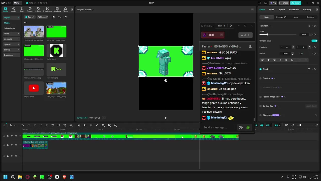
Task: Click the magic wand icon in the timeline toolbar
Action: [97, 125]
